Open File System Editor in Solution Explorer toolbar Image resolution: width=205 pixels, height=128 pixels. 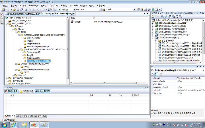(162, 17)
